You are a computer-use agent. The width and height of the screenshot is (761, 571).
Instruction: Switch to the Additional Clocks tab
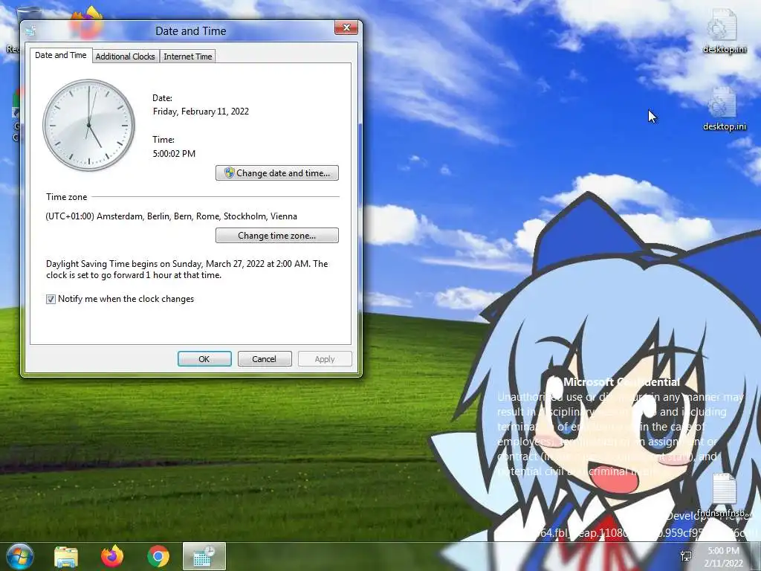(x=125, y=57)
